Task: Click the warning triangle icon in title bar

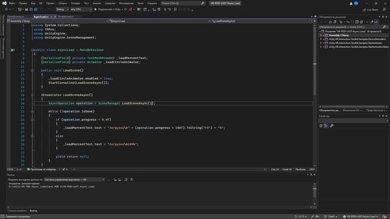Action: (x=351, y=4)
